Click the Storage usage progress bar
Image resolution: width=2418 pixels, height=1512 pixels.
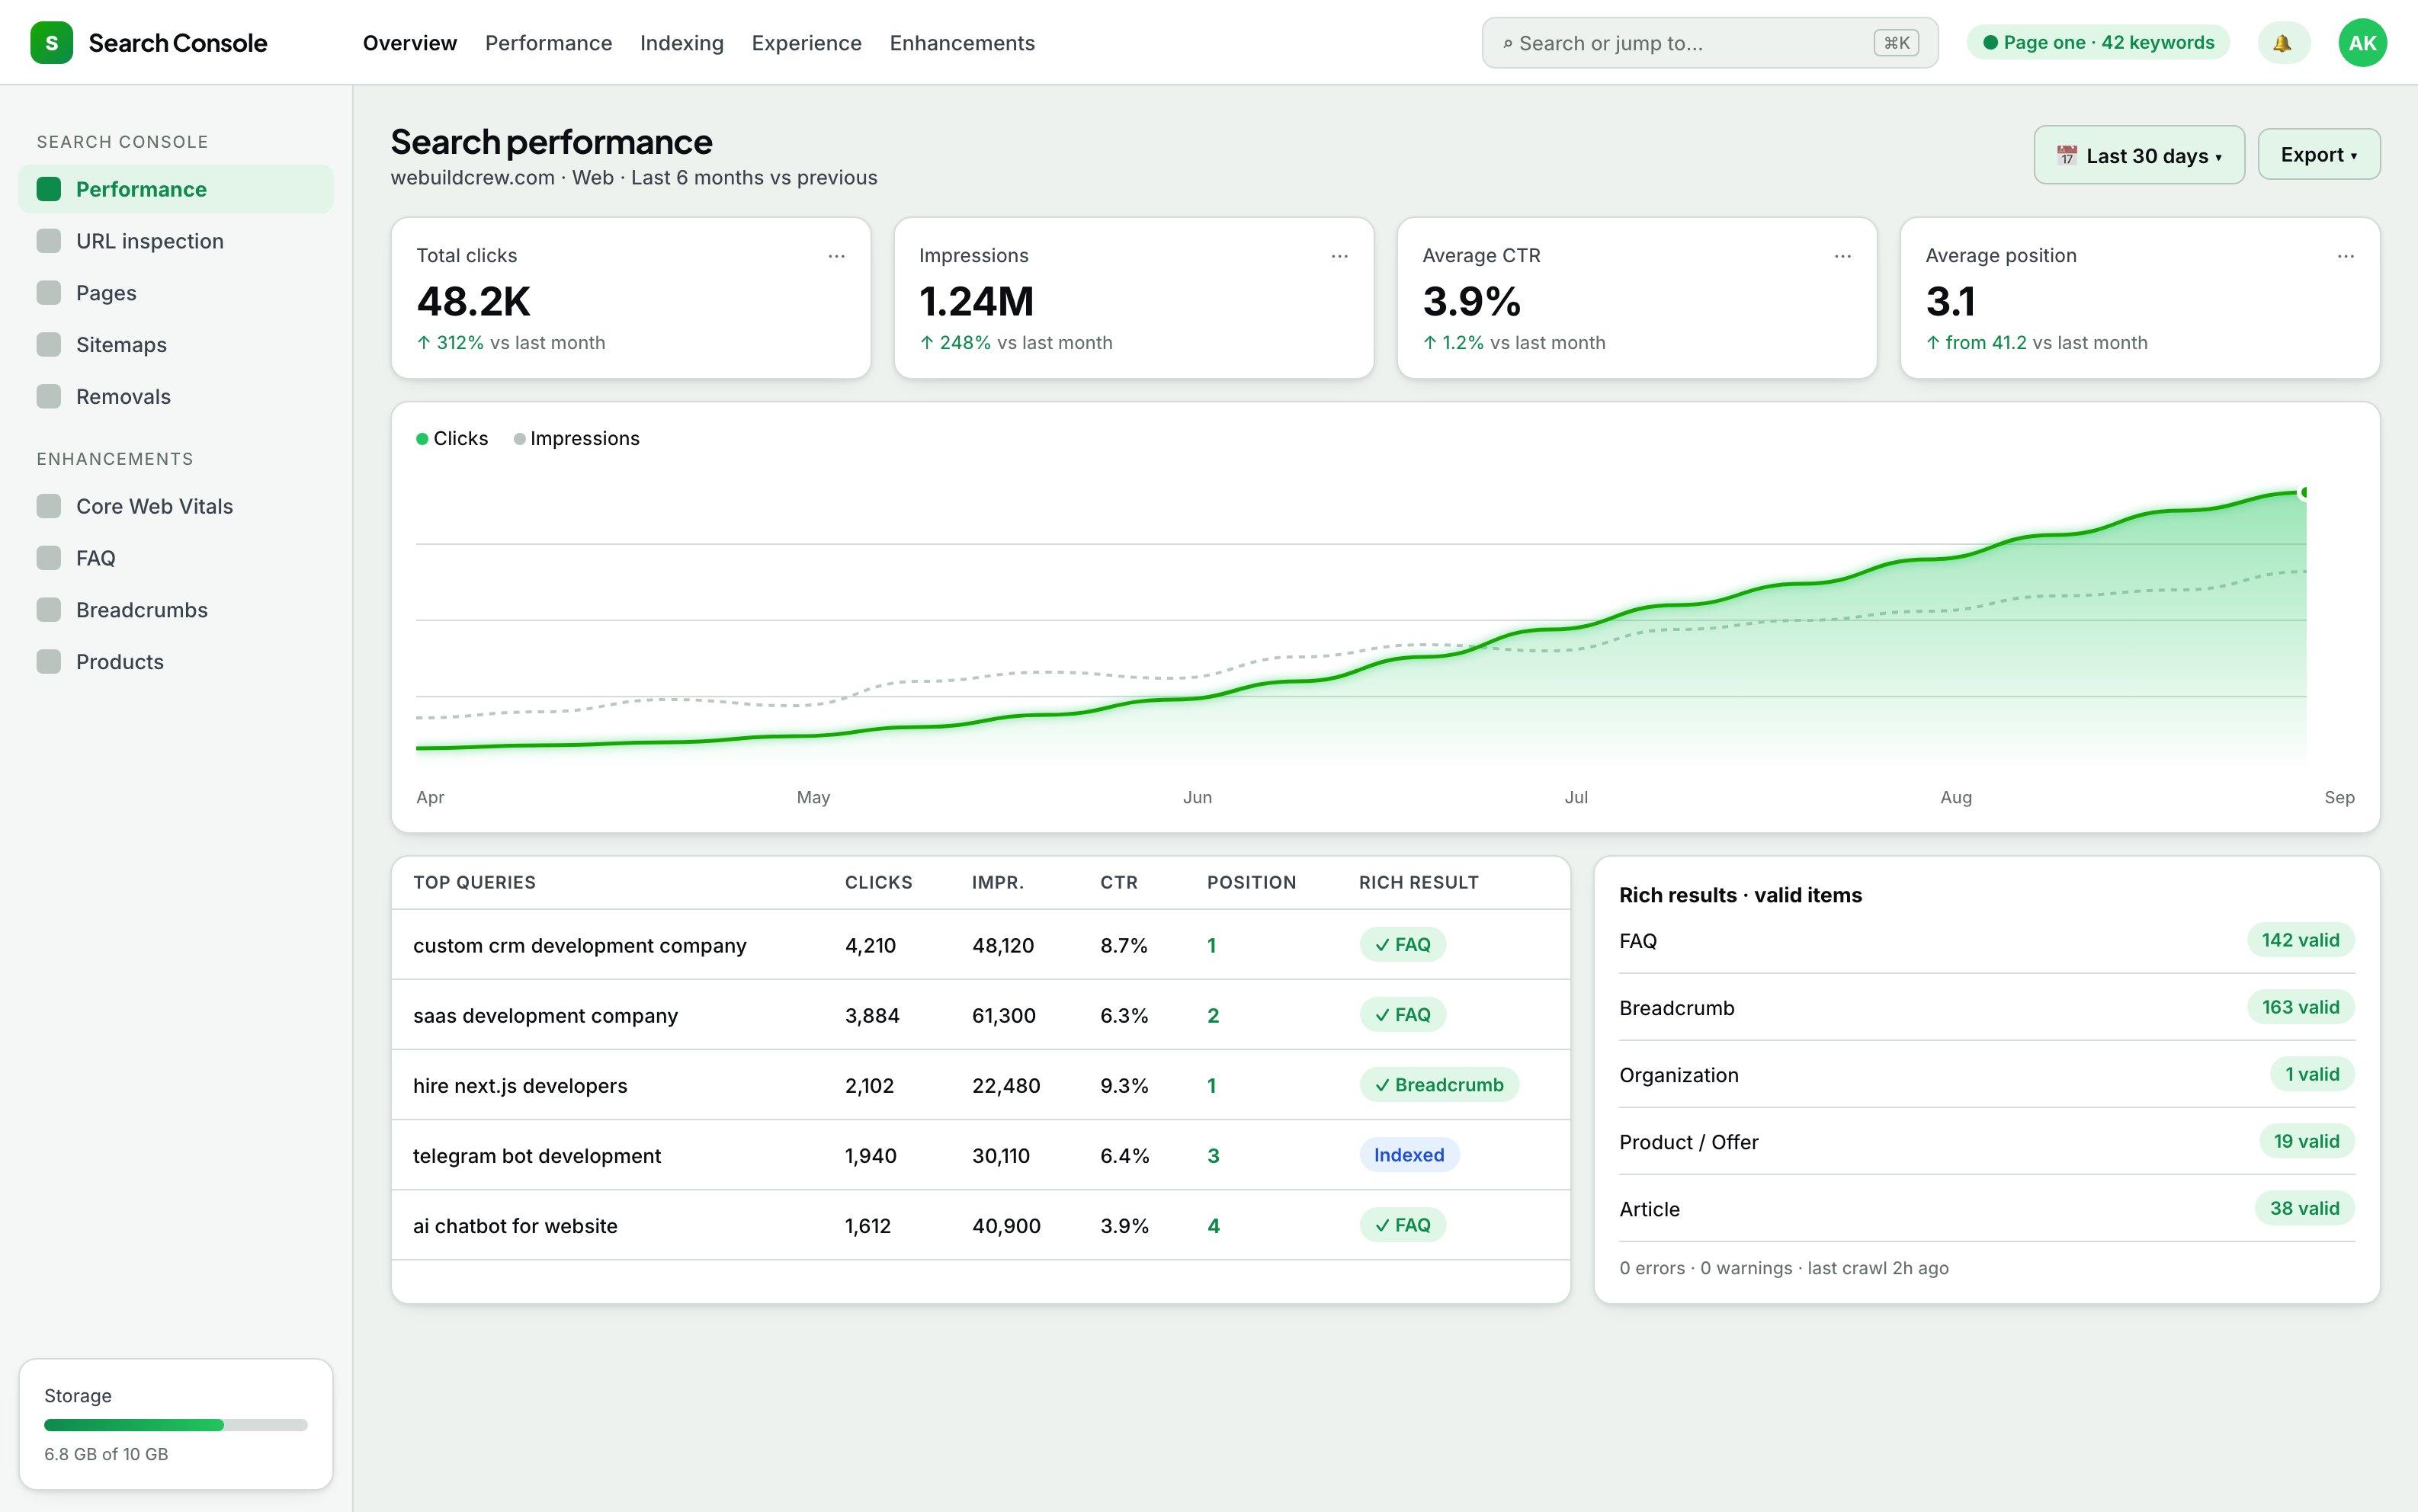click(x=176, y=1425)
